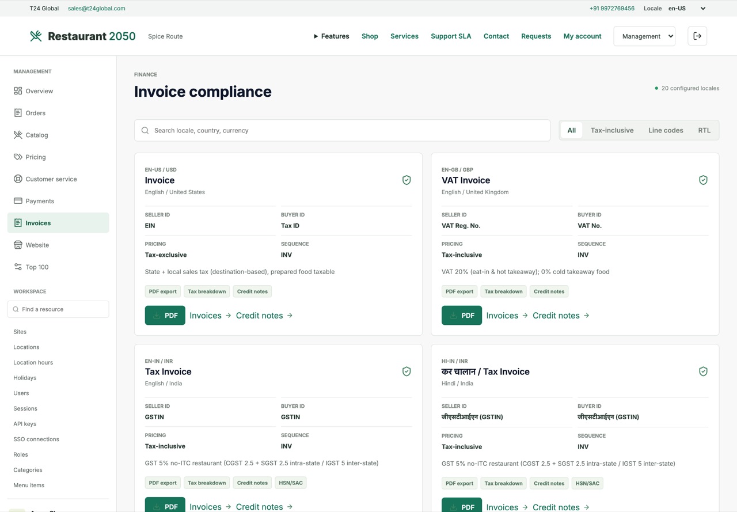737x512 pixels.
Task: Download PDF for EN-IN Tax Invoice
Action: [x=165, y=505]
